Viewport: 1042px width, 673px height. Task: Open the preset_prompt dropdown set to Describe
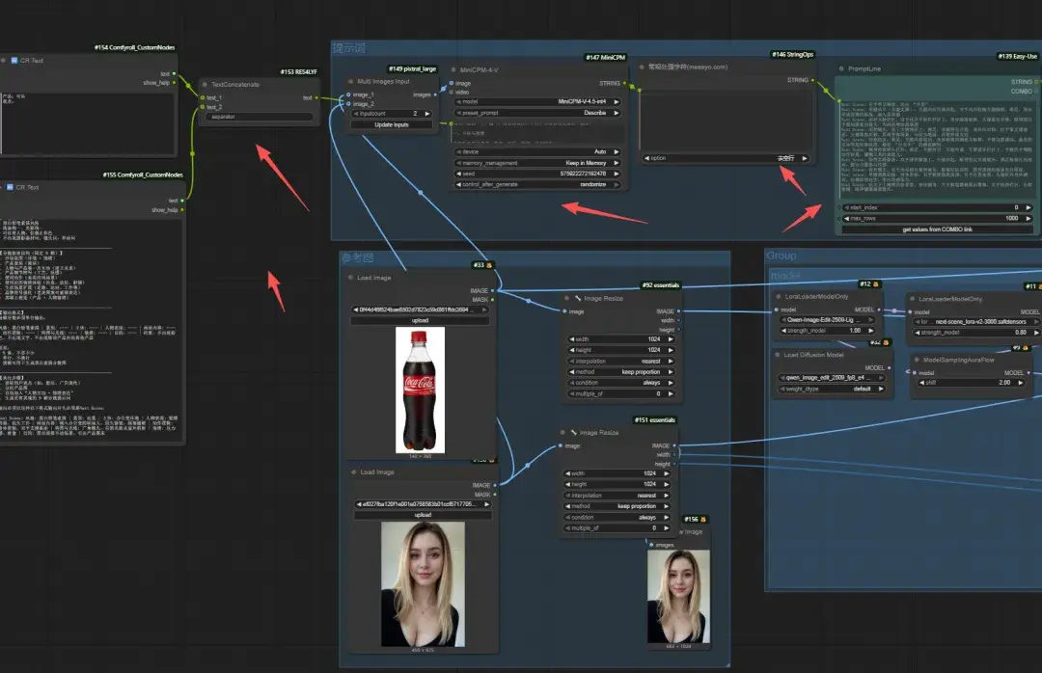coord(537,113)
